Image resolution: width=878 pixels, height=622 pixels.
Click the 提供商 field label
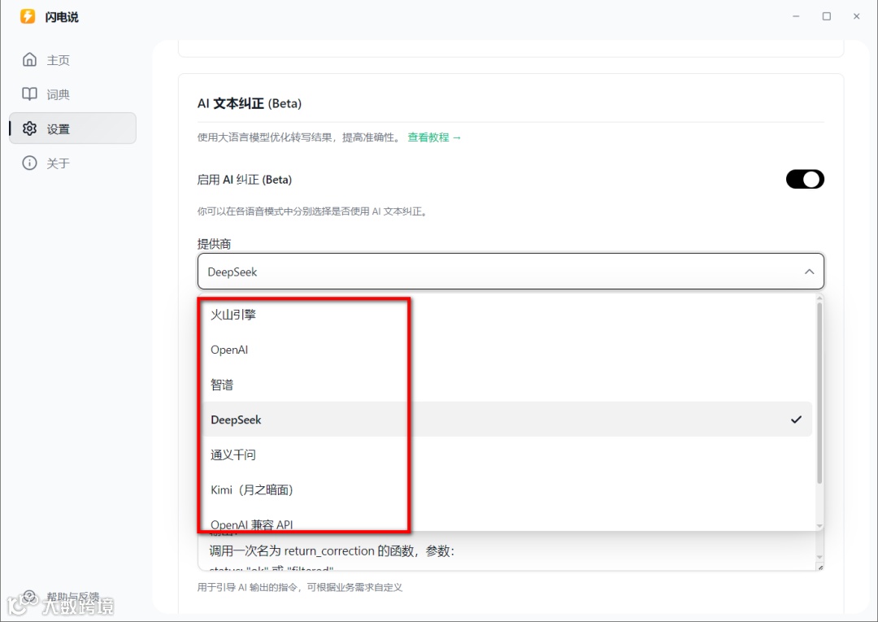point(214,244)
